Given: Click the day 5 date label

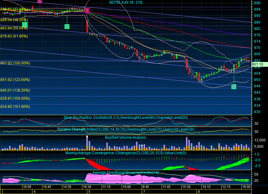Looking at the screenshot, I should 89,192.
